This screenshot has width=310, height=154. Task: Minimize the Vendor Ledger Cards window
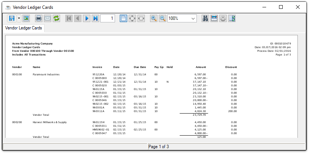coord(264,7)
